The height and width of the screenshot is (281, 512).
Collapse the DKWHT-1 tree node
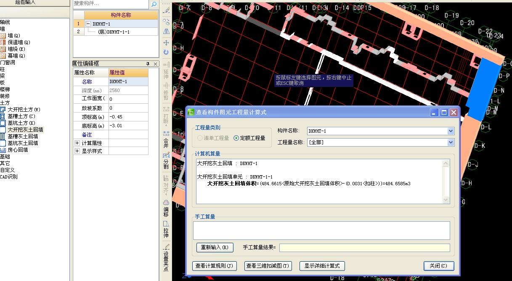tap(88, 24)
